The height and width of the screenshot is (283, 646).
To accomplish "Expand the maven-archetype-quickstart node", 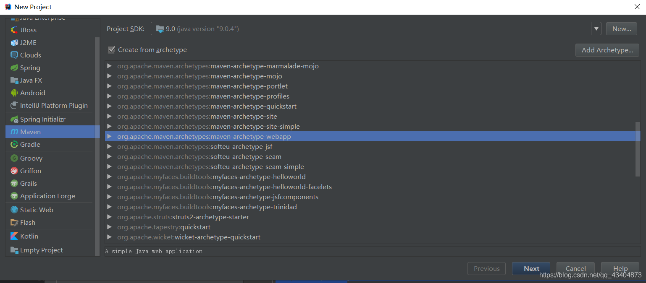I will click(110, 106).
